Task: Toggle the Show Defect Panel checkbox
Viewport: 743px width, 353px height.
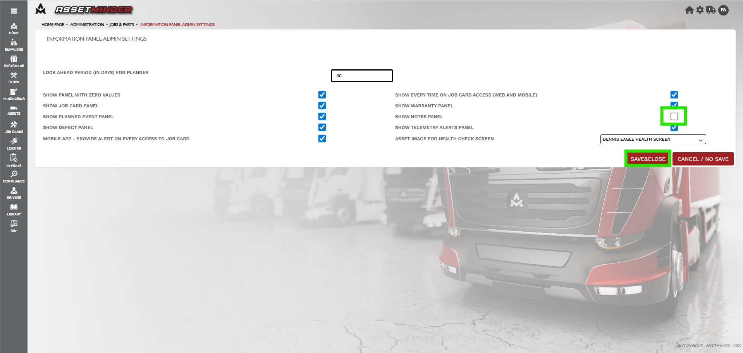Action: (322, 127)
